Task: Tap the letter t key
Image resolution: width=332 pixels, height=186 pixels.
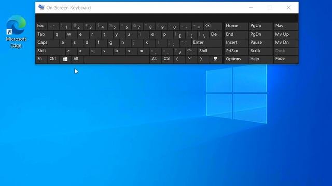Action: [107, 35]
